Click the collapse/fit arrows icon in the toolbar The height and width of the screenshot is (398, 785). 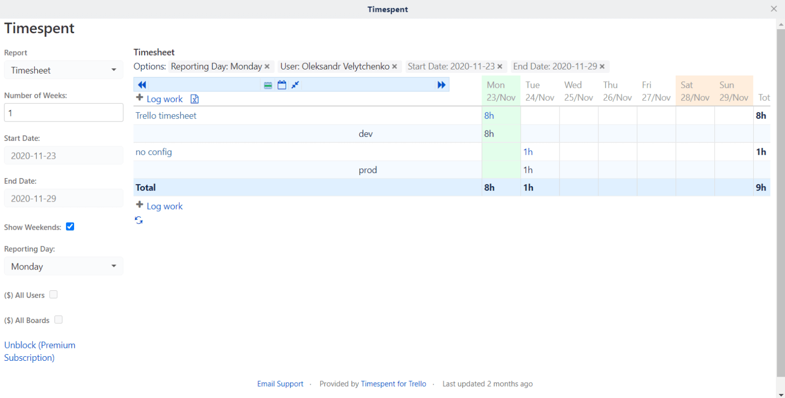(x=295, y=85)
